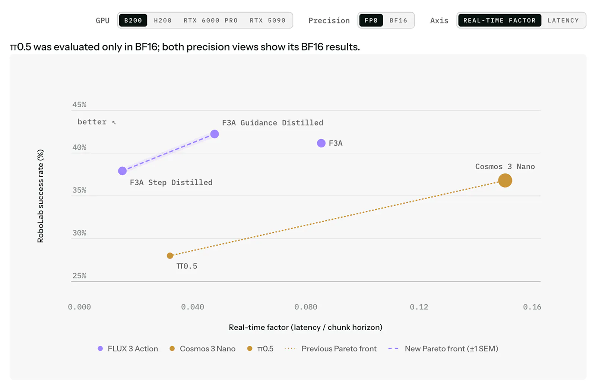Click the Cosmos 3 Nano data point
The width and height of the screenshot is (596, 389).
[505, 181]
